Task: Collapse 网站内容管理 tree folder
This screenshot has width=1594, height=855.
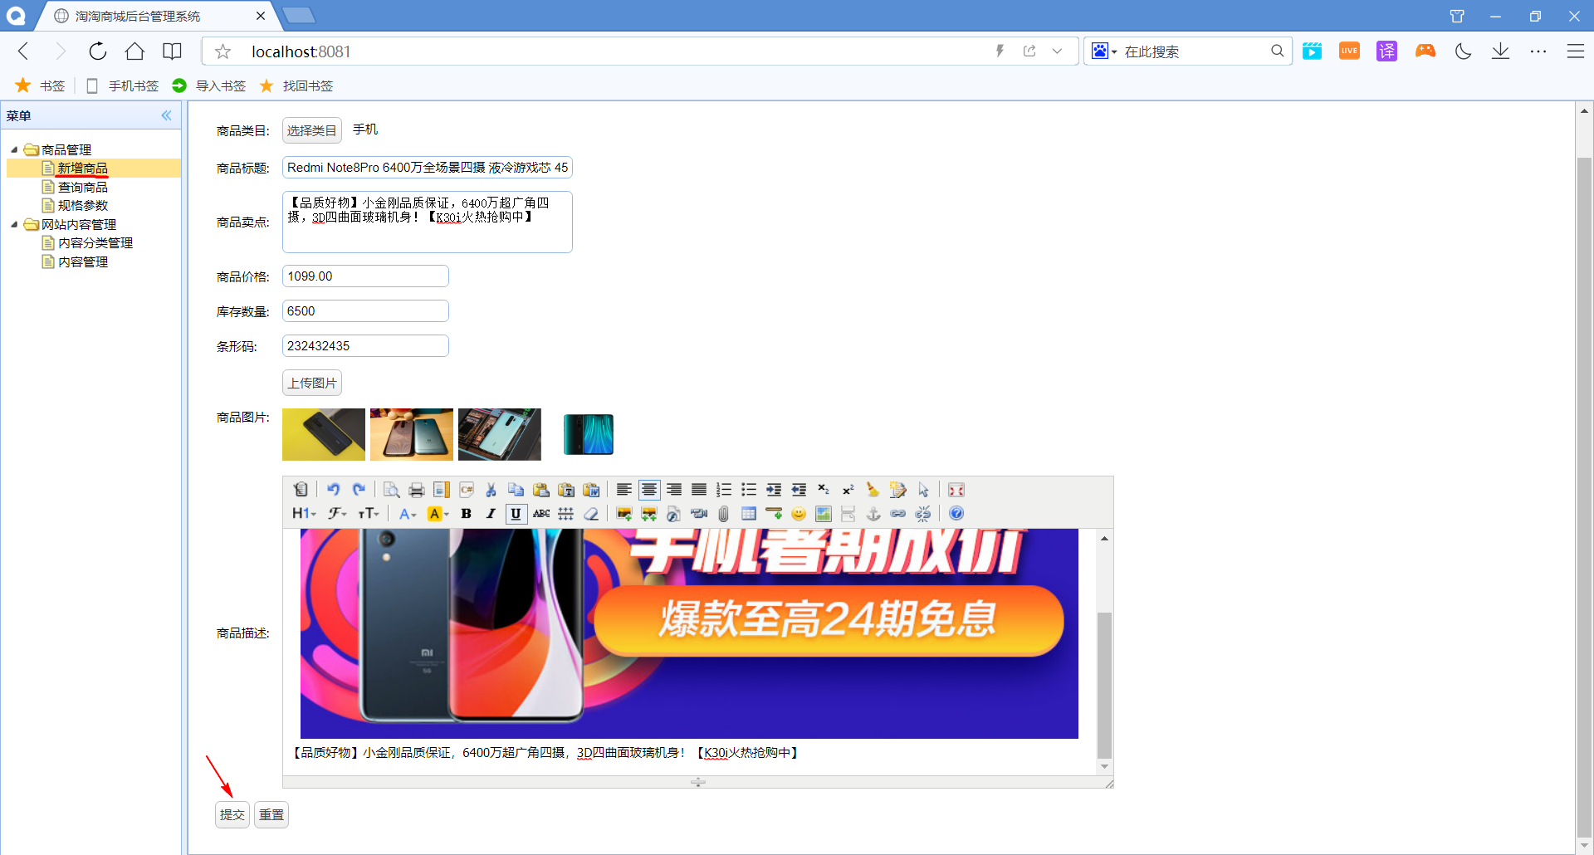Action: pyautogui.click(x=14, y=225)
